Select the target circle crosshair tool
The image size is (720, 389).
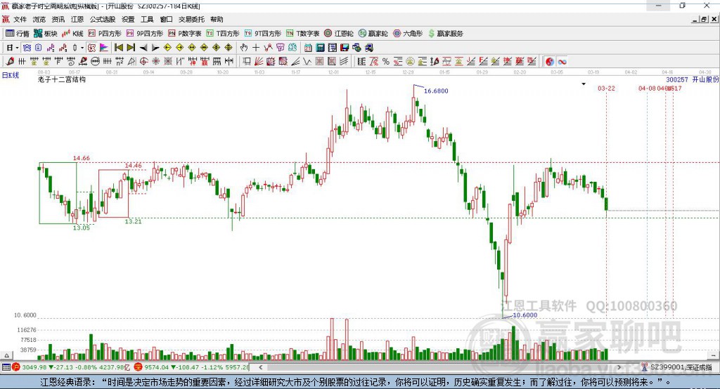pyautogui.click(x=143, y=61)
